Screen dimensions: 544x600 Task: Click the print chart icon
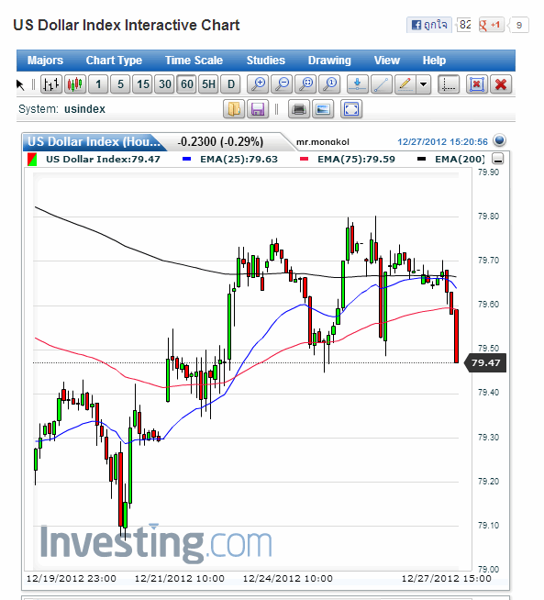(299, 109)
